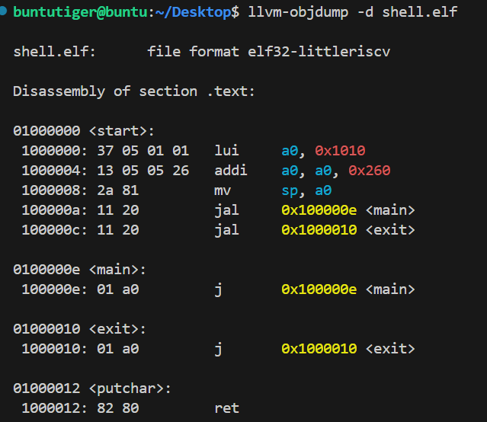The width and height of the screenshot is (487, 422).
Task: Click the 01000010 <exit> function header
Action: point(79,329)
